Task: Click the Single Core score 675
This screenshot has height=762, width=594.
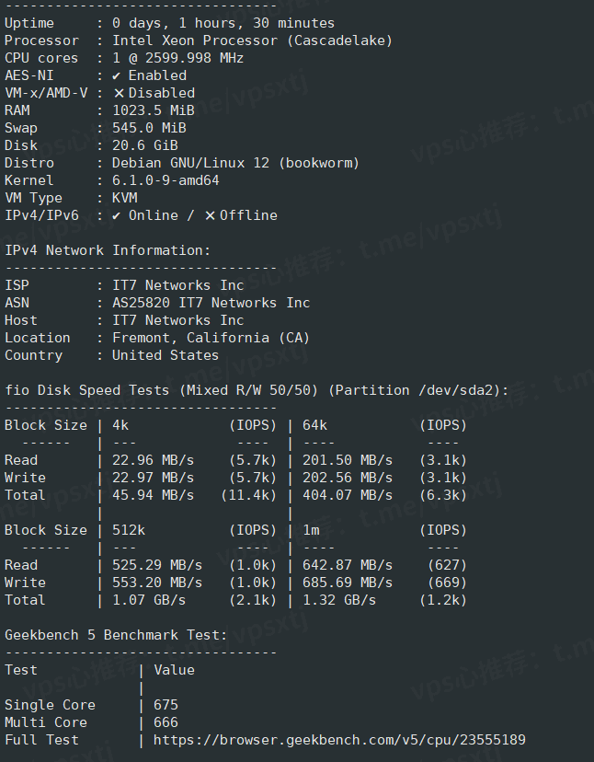Action: 166,705
